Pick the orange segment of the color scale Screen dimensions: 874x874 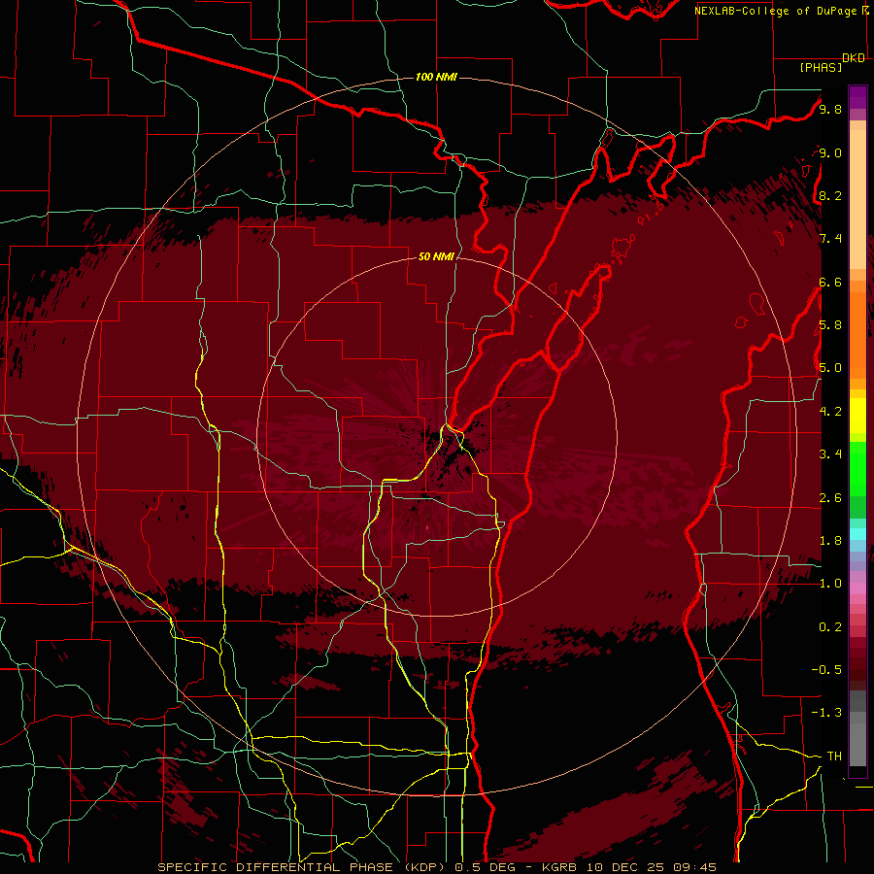click(x=857, y=336)
